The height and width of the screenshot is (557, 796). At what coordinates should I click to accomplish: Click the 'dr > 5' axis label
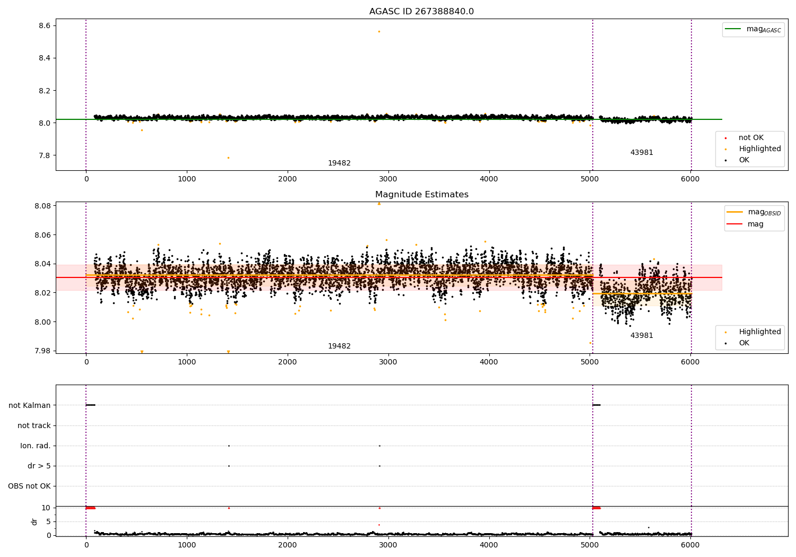pos(39,466)
